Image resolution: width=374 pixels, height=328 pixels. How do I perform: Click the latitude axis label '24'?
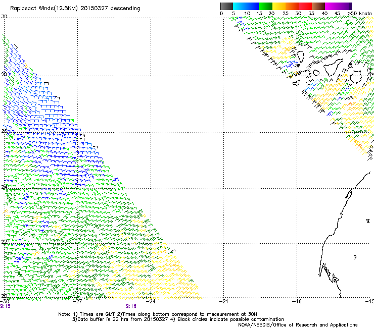[x=4, y=187]
